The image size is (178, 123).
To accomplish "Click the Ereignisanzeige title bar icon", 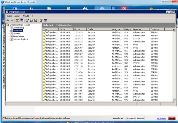I will pos(7,12).
